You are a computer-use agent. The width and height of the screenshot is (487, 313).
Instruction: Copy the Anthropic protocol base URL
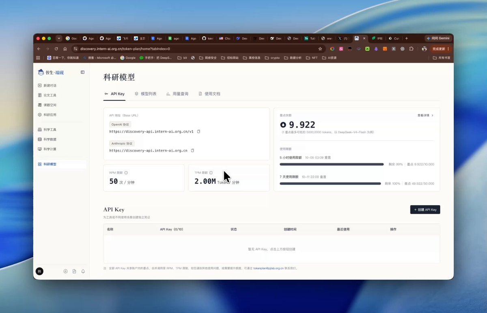point(192,150)
